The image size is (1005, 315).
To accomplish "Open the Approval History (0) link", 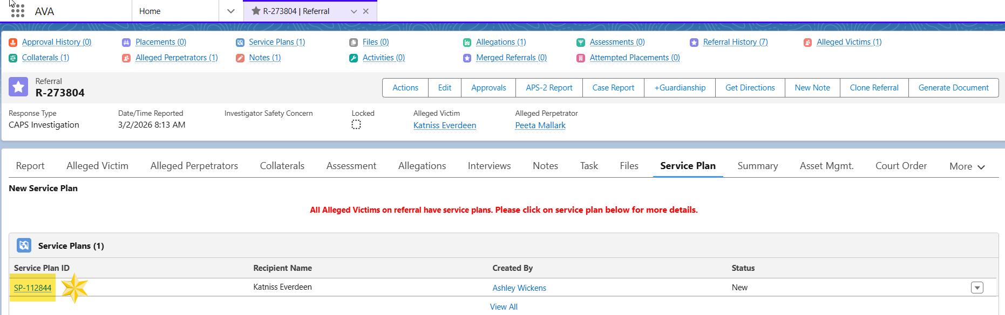I will point(57,42).
